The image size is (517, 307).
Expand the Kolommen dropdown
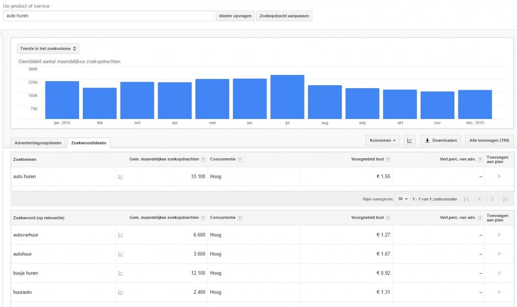point(383,141)
